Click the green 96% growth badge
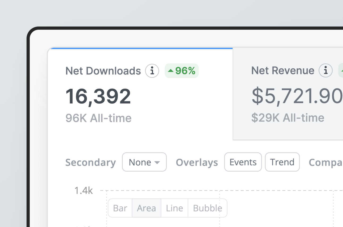Screen dimensions: 343x227 click(182, 71)
